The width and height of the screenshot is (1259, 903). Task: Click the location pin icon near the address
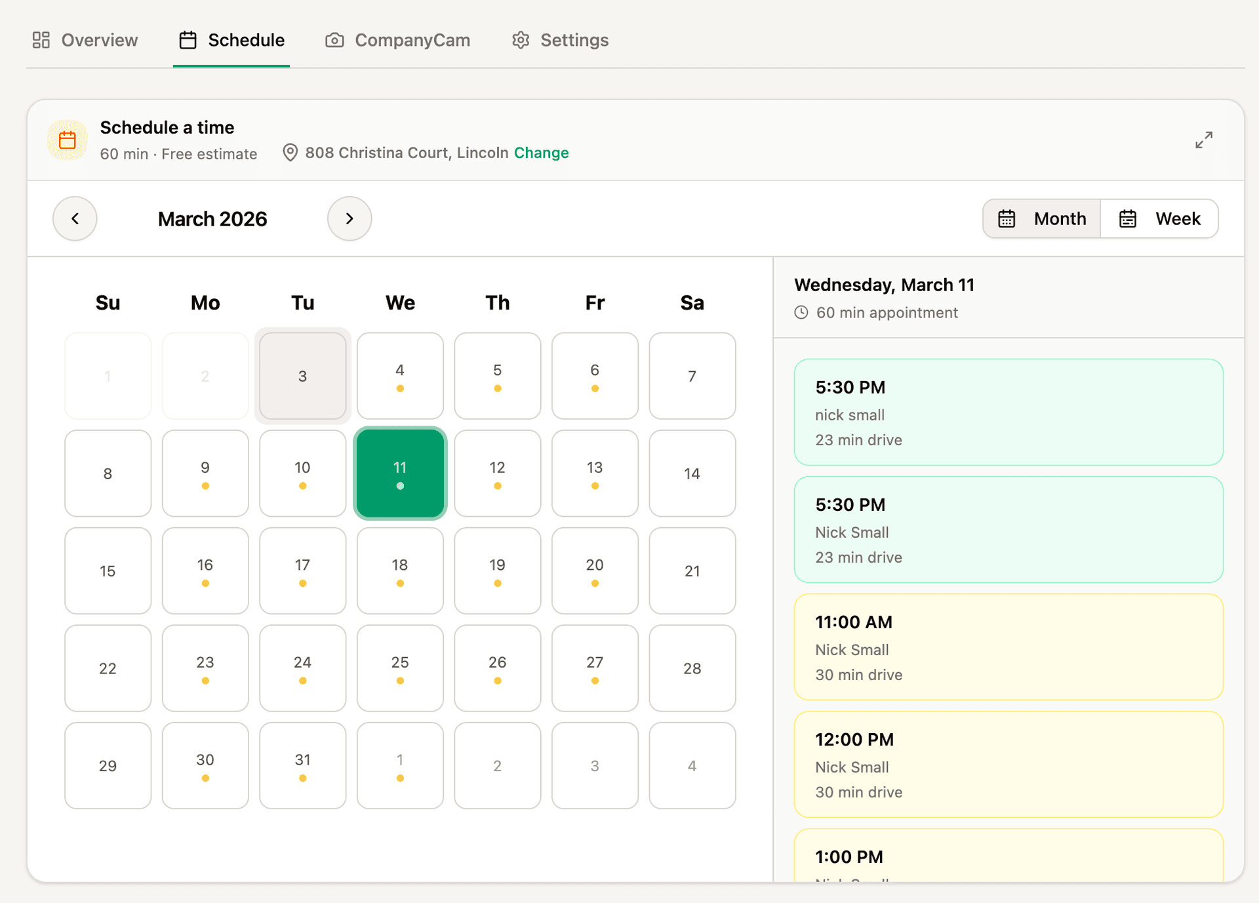(290, 153)
